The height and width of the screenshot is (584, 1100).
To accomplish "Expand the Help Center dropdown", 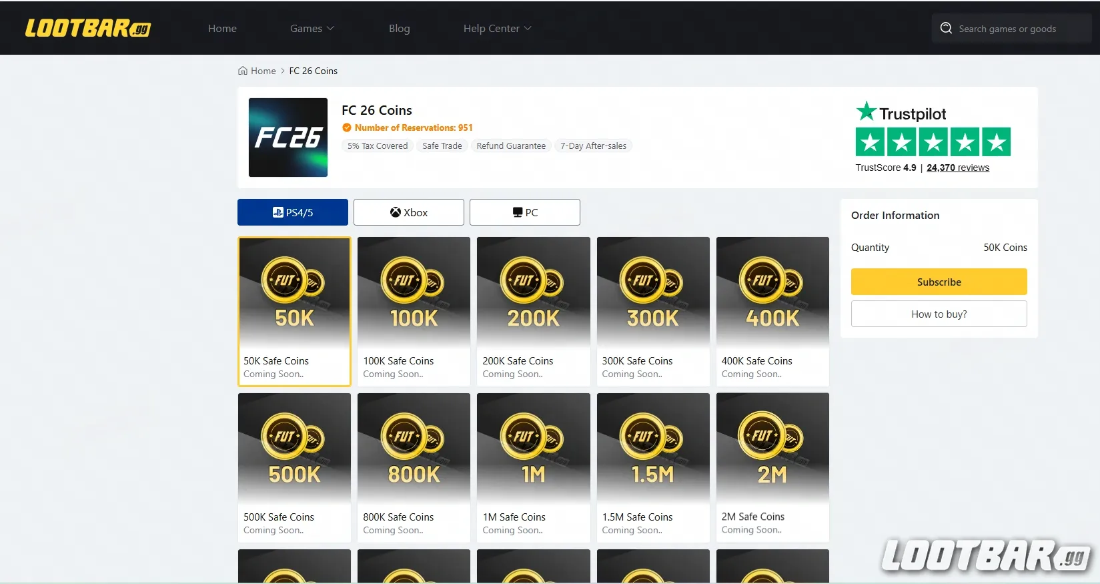I will coord(497,28).
